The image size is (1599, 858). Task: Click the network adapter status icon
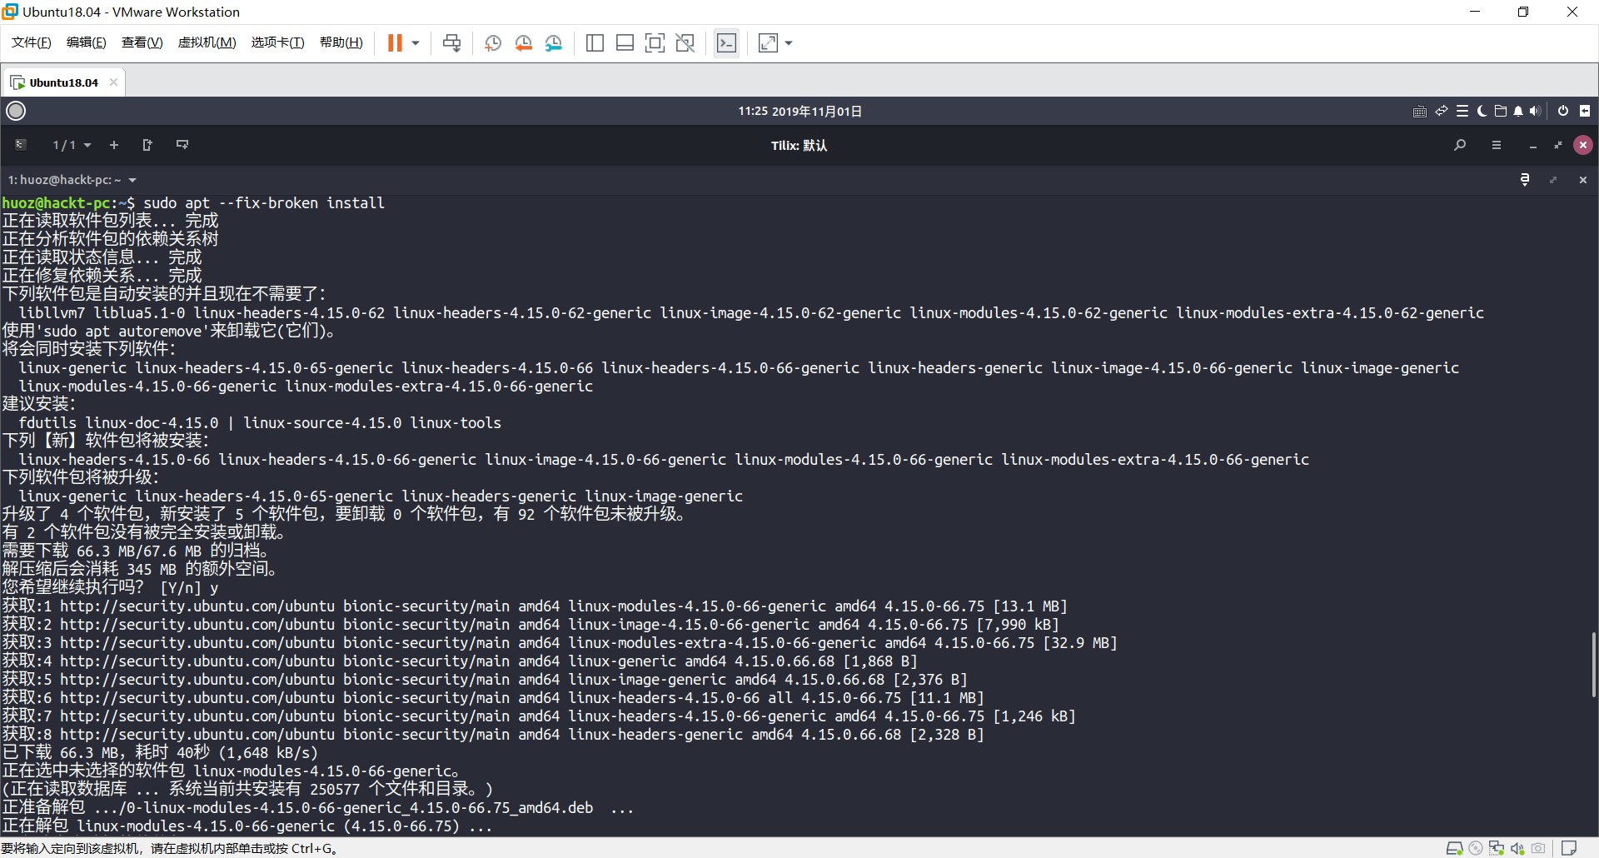point(1497,848)
